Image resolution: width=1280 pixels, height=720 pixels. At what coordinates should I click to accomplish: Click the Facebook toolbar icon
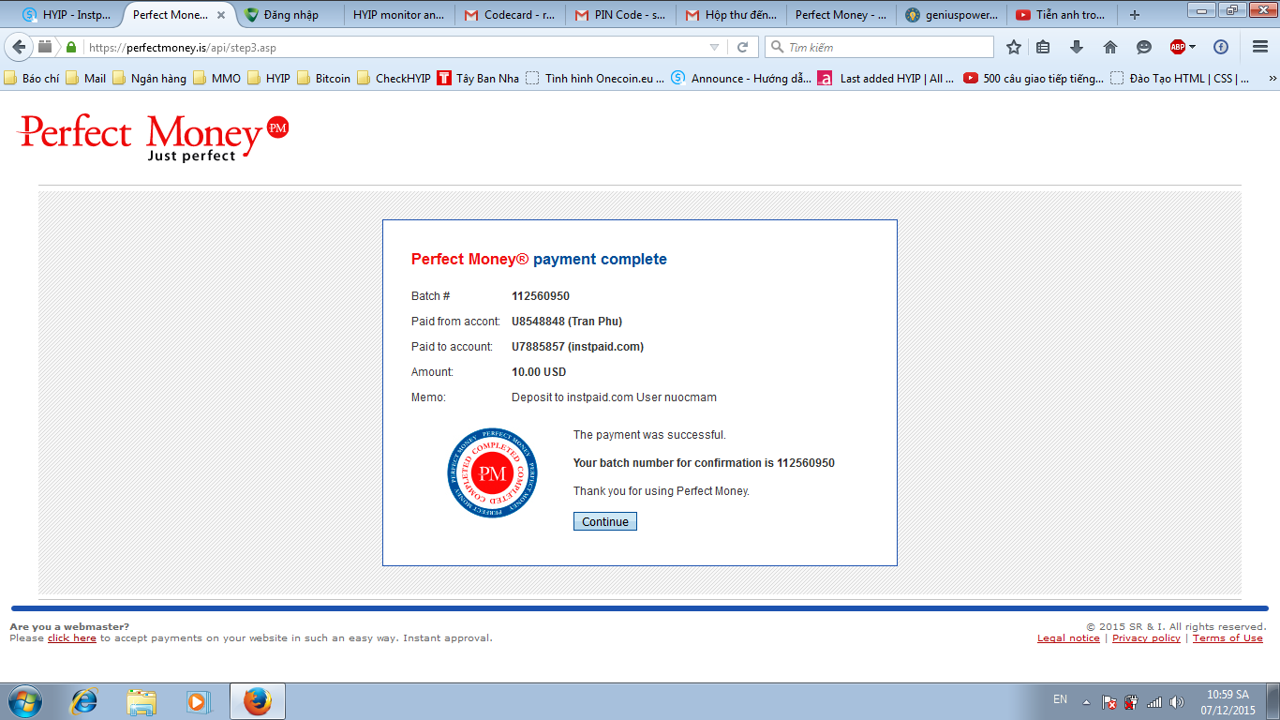1221,47
